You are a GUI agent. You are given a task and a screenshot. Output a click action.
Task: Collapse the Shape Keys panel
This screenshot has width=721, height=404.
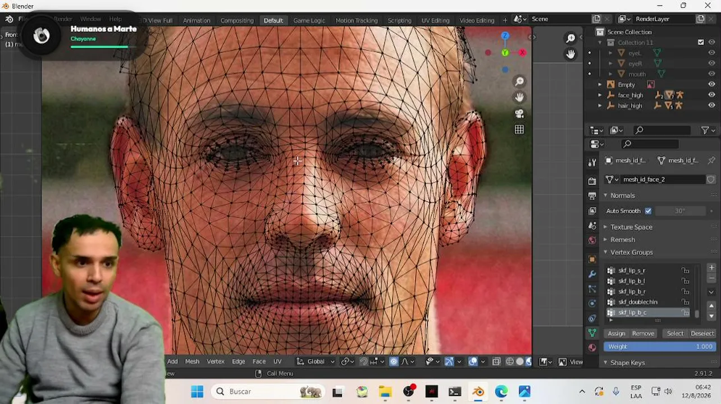click(x=605, y=363)
